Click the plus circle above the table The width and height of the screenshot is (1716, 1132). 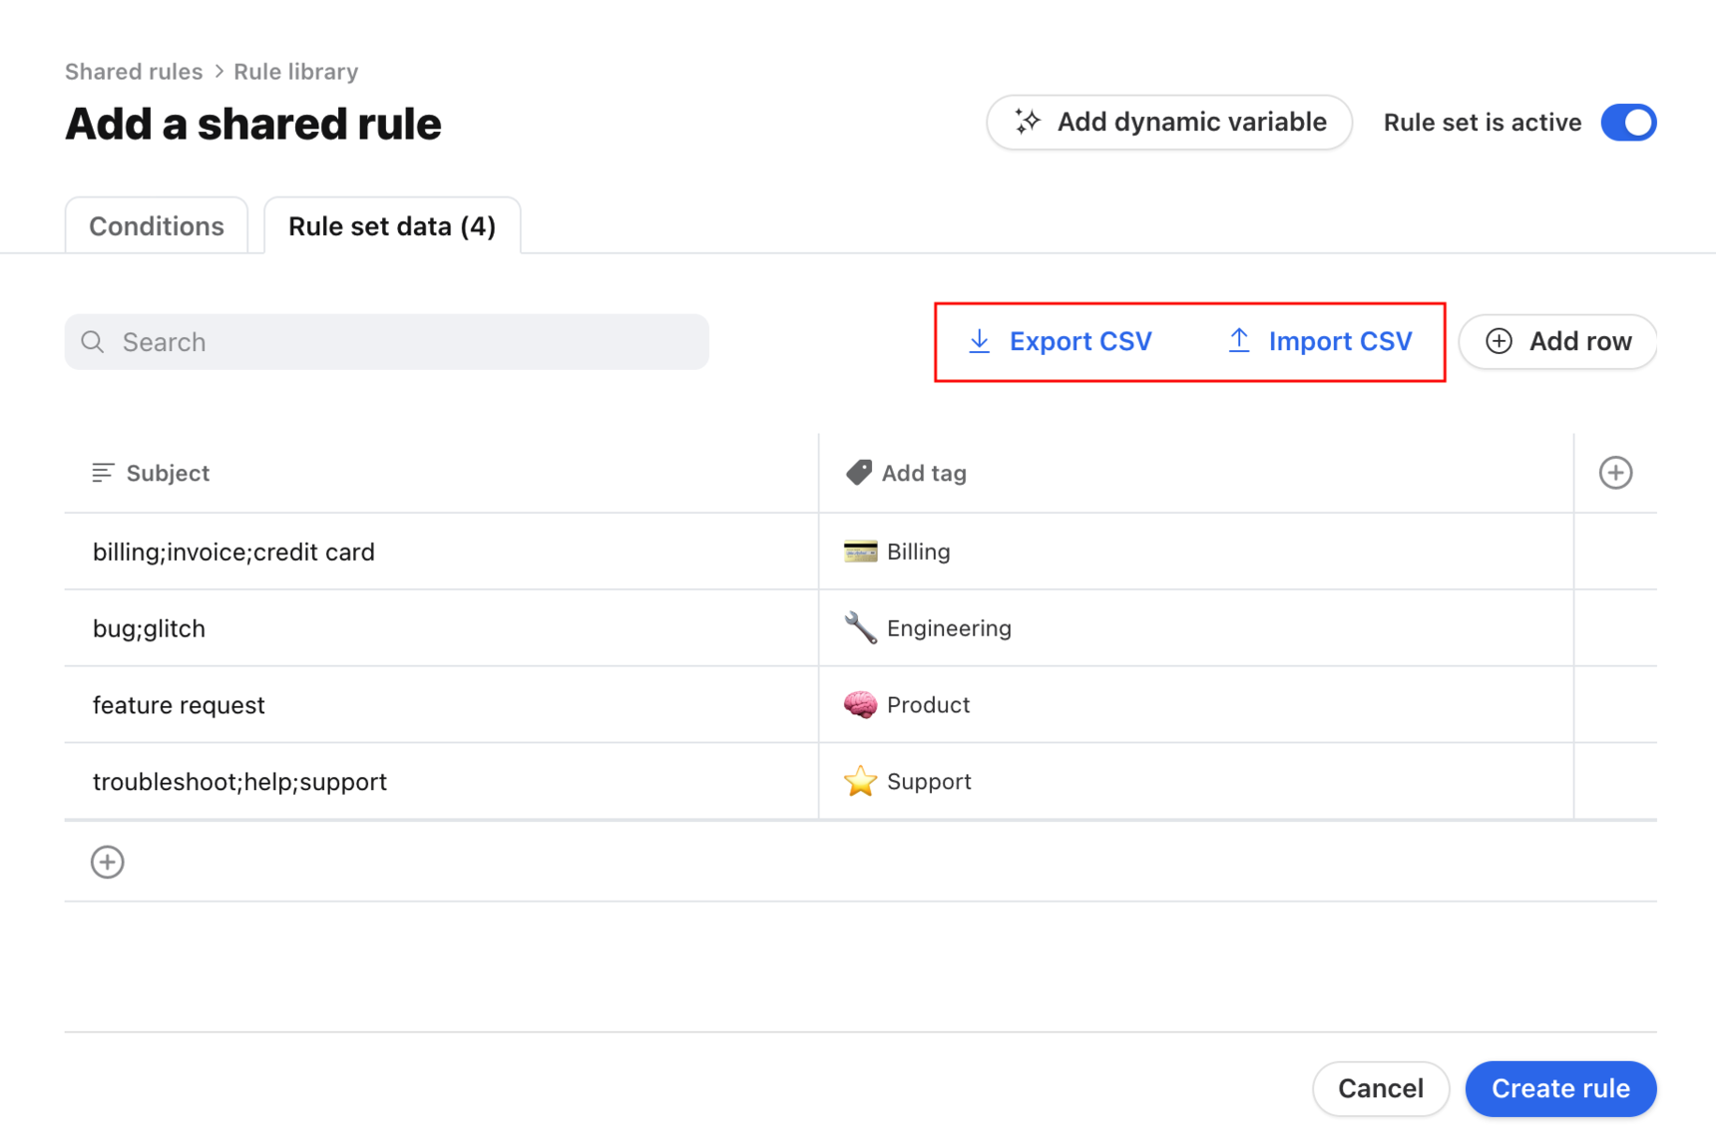[1615, 472]
